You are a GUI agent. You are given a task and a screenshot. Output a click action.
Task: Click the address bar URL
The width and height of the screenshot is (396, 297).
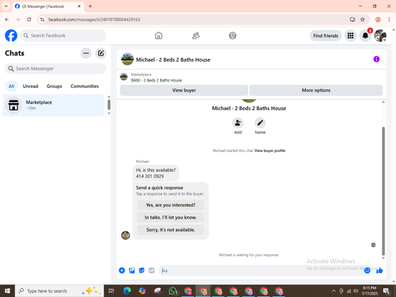point(94,20)
